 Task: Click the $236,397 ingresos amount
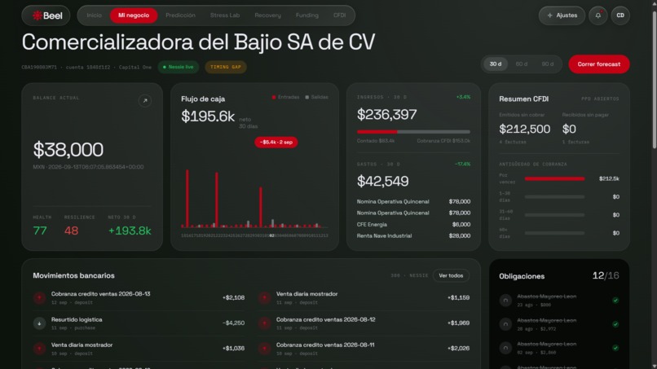click(x=386, y=114)
